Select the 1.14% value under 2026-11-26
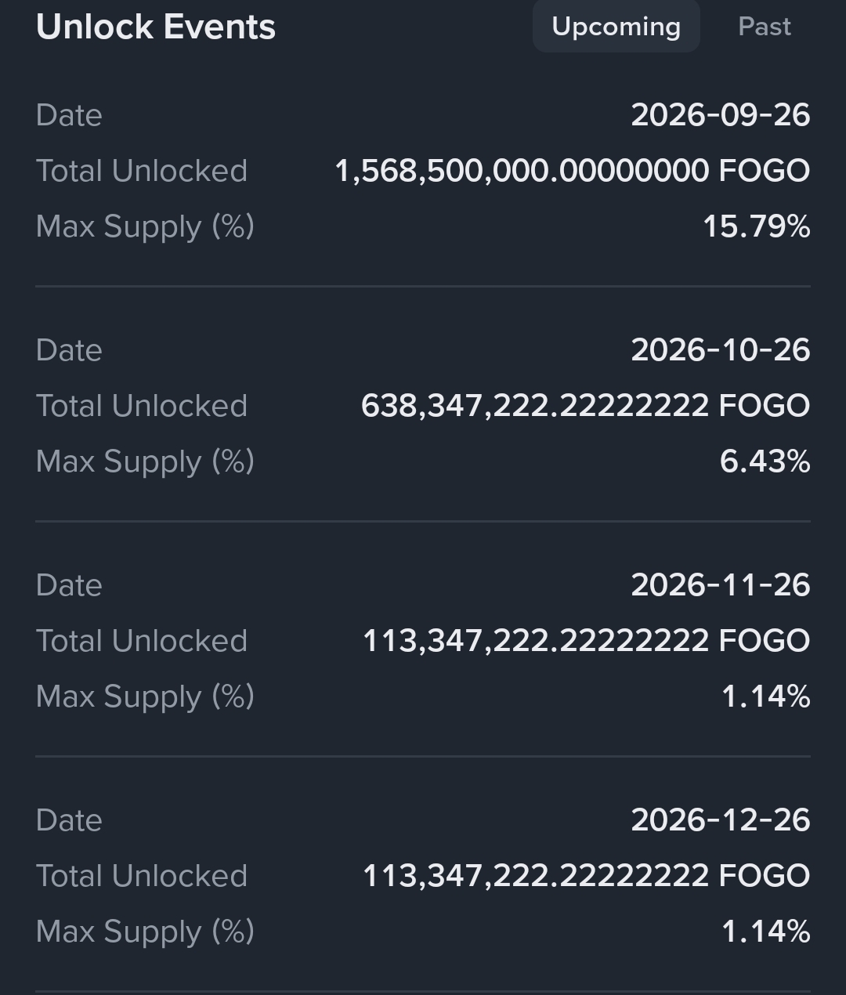 pyautogui.click(x=765, y=696)
